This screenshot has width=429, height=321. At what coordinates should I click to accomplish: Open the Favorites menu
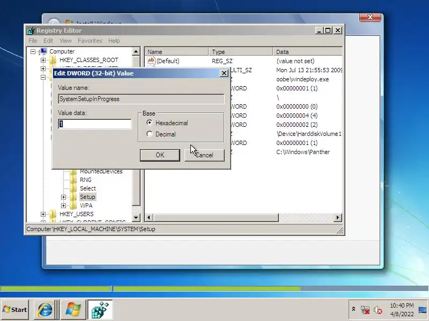[90, 41]
